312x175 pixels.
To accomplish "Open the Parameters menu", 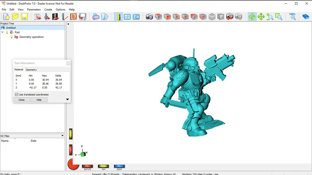I will (x=34, y=10).
